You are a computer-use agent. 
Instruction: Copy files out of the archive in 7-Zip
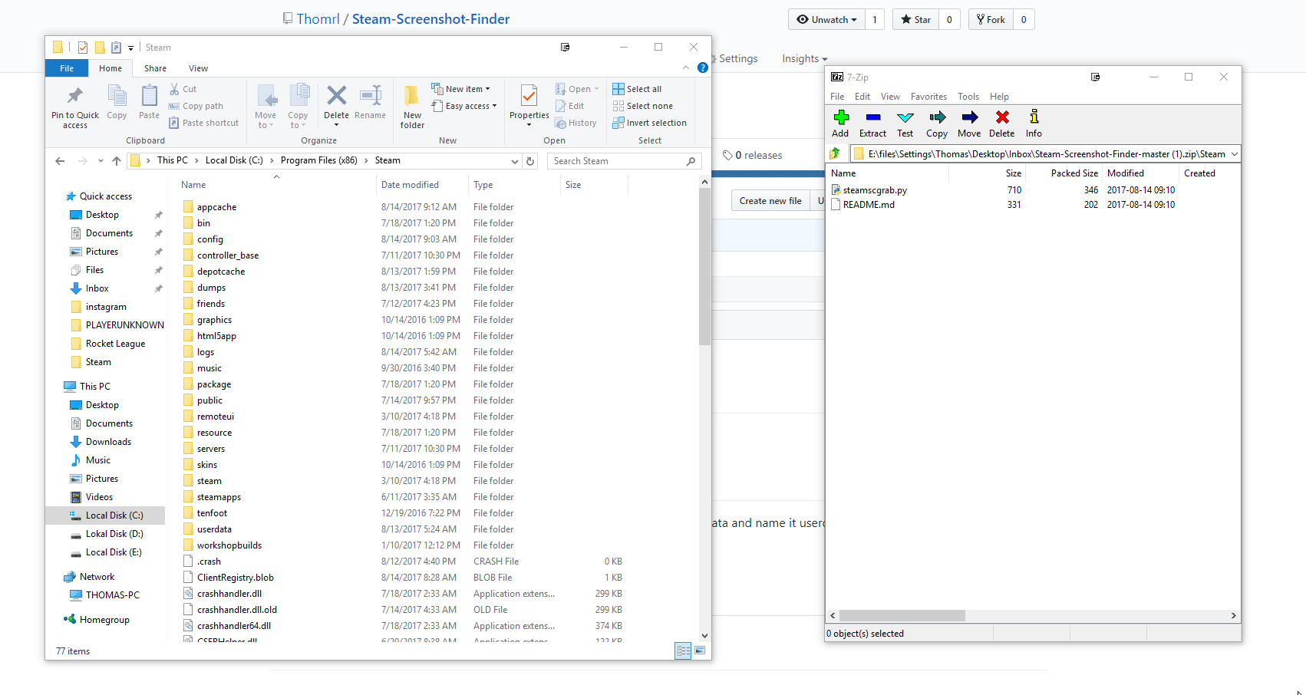click(937, 122)
